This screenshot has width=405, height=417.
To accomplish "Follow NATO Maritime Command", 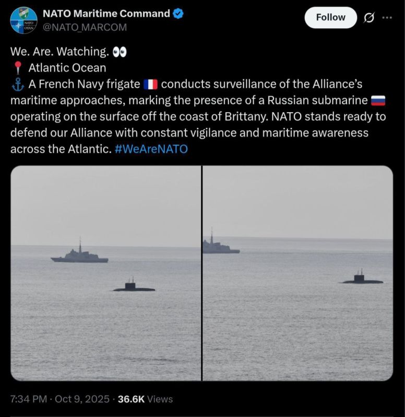I will click(x=330, y=17).
